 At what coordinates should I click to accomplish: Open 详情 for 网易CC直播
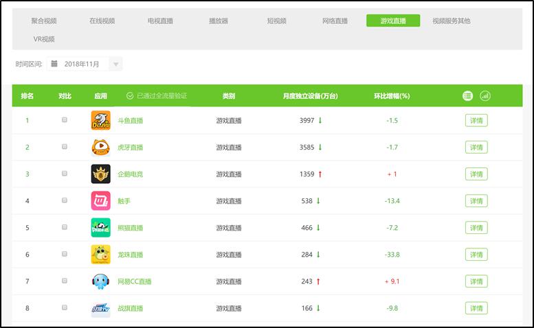[x=476, y=281]
